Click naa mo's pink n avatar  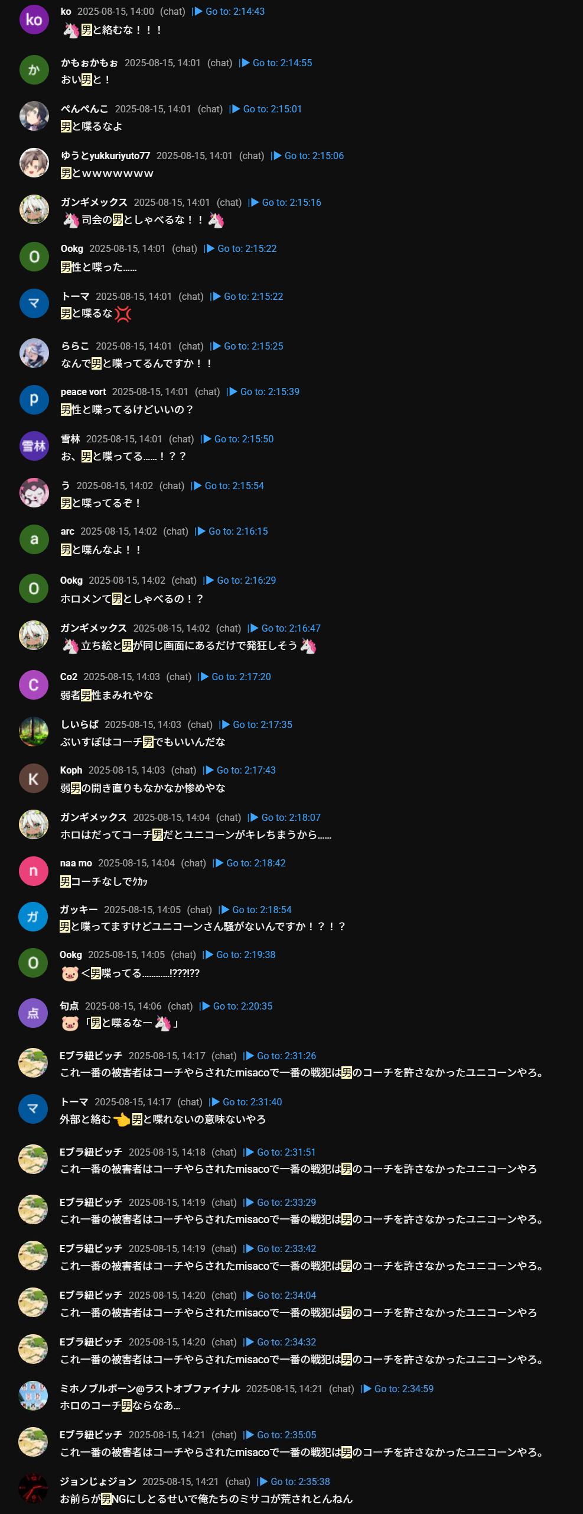point(34,871)
